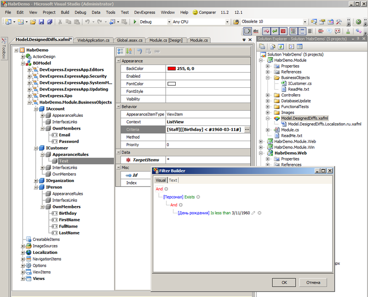Image resolution: width=368 pixels, height=297 pixels.
Task: Click the Save icon in the main toolbar
Action: coord(41,22)
